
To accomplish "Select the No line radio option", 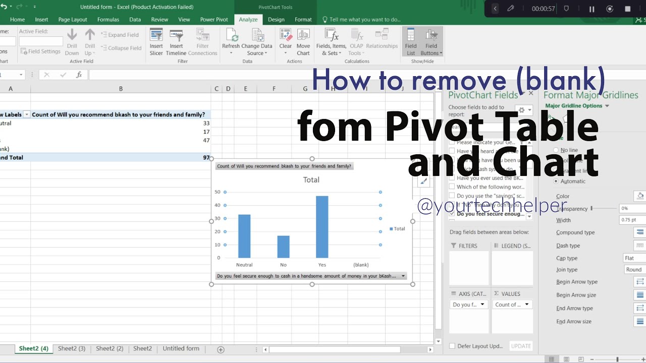I will [x=556, y=150].
